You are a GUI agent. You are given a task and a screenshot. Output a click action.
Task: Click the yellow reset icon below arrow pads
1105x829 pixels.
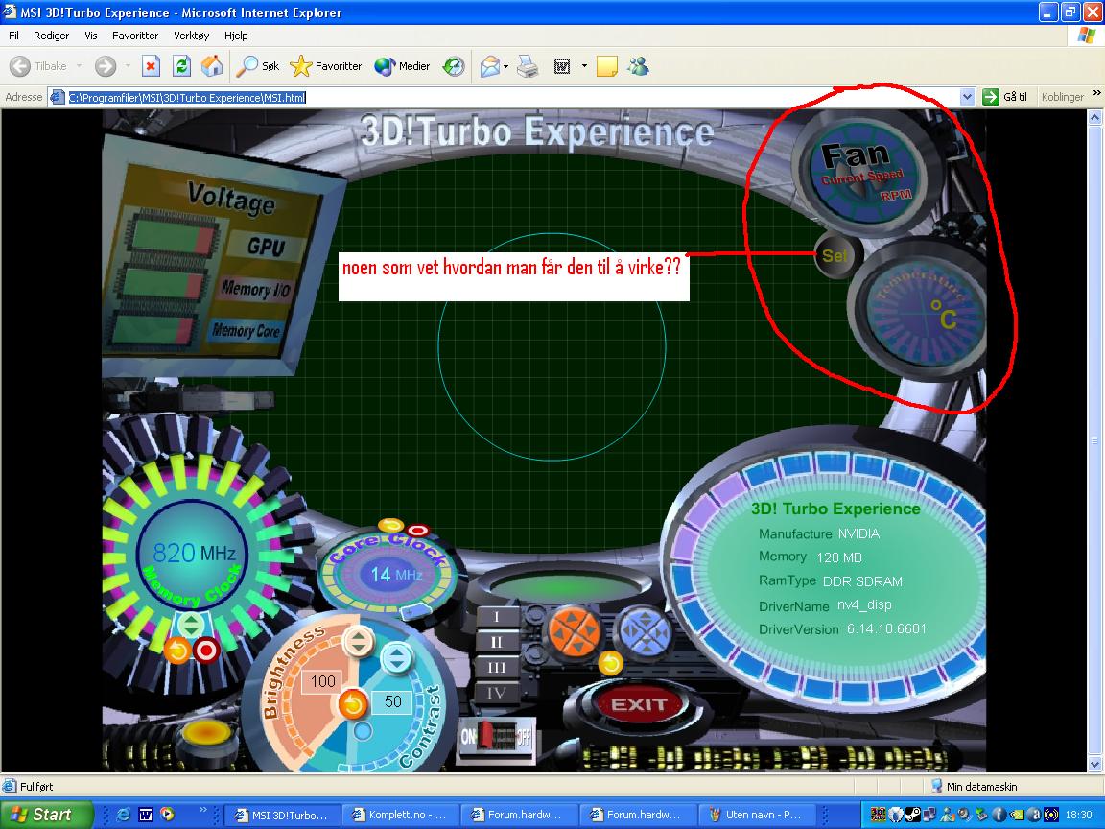pos(611,663)
